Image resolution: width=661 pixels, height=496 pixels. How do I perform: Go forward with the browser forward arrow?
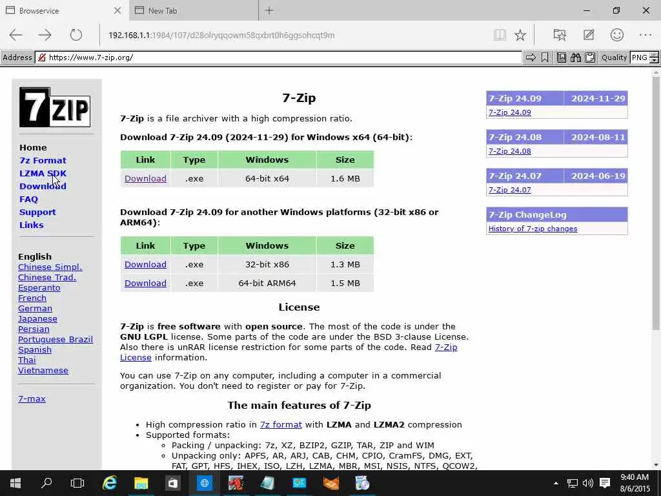(x=45, y=35)
